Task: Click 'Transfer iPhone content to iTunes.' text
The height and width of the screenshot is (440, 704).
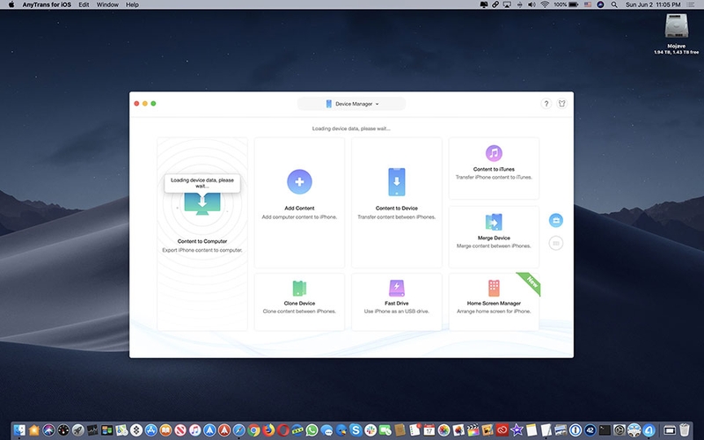Action: [x=494, y=178]
